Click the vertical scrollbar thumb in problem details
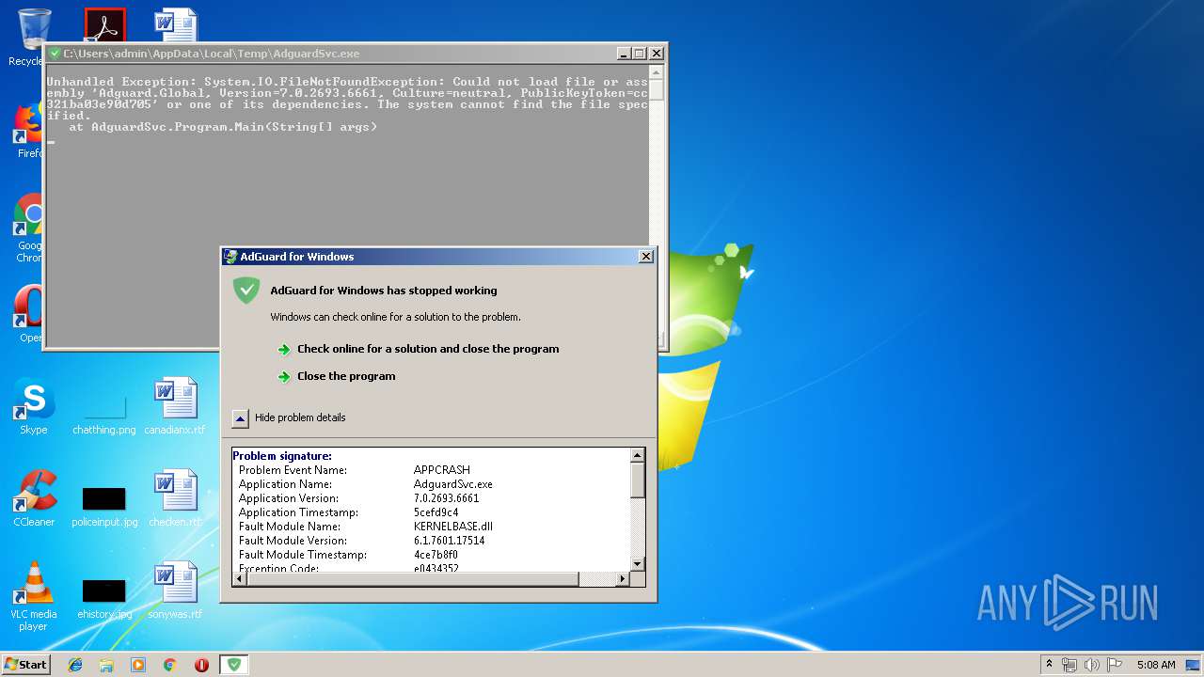The width and height of the screenshot is (1204, 677). (x=638, y=480)
